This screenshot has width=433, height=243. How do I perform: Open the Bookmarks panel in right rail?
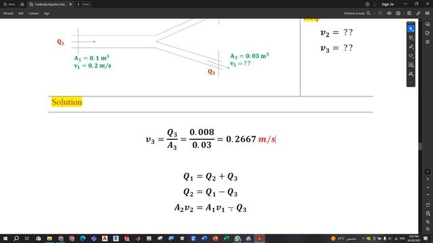click(428, 33)
